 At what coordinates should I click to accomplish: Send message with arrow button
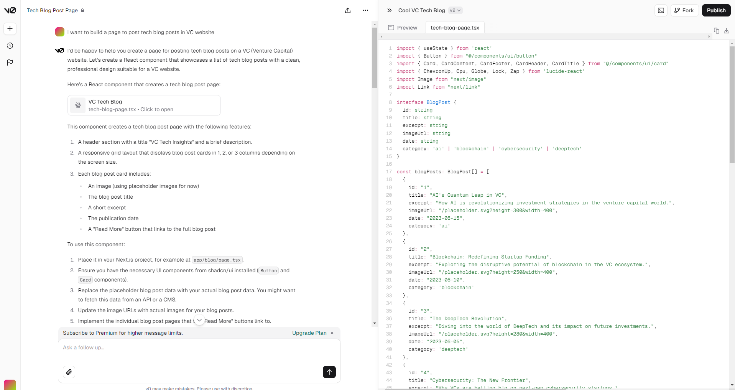click(329, 372)
